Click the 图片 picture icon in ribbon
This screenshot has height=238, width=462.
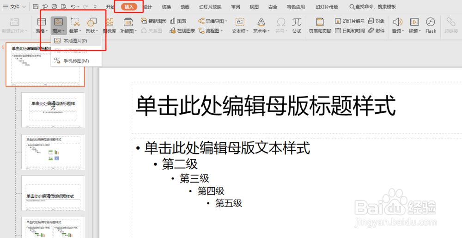tap(58, 22)
